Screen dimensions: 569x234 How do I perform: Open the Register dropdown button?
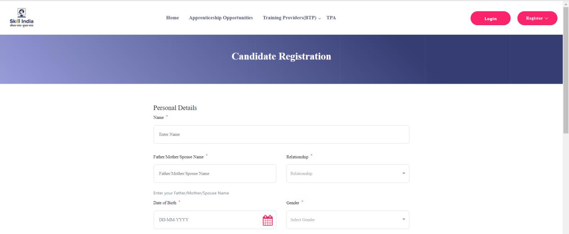[x=537, y=18]
